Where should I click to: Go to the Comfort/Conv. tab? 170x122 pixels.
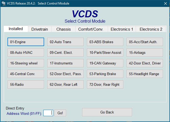point(92,29)
